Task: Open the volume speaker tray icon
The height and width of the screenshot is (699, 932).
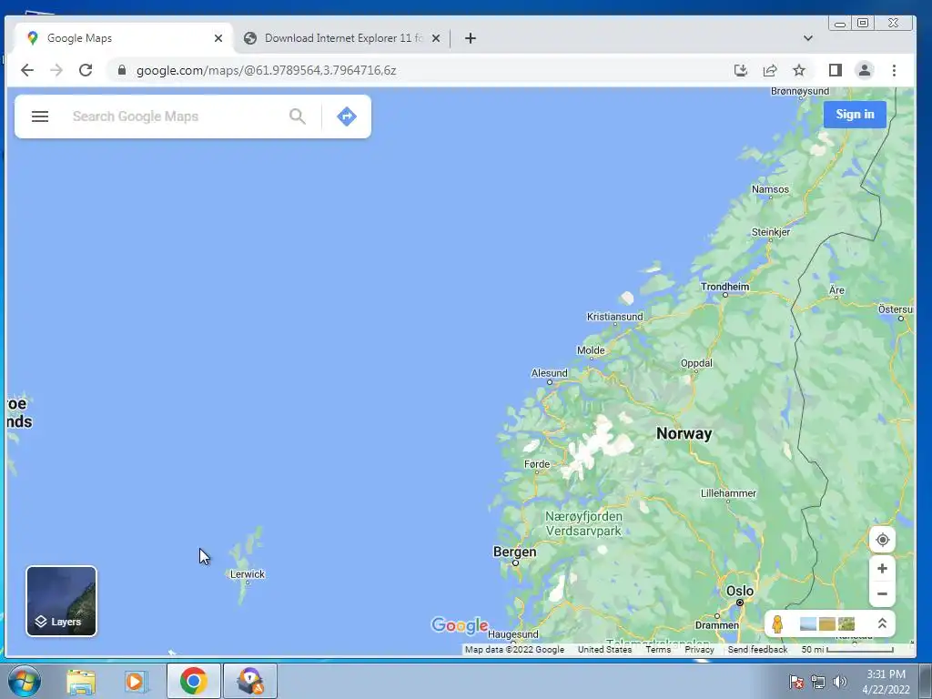Action: point(840,682)
